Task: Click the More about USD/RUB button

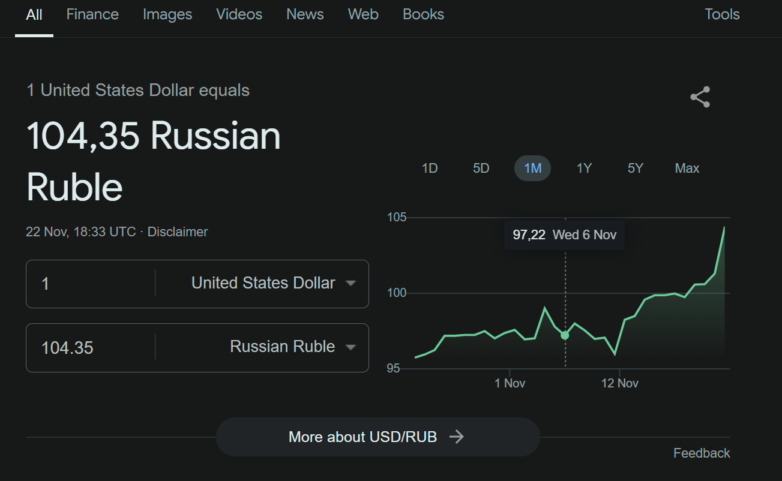Action: click(x=377, y=437)
